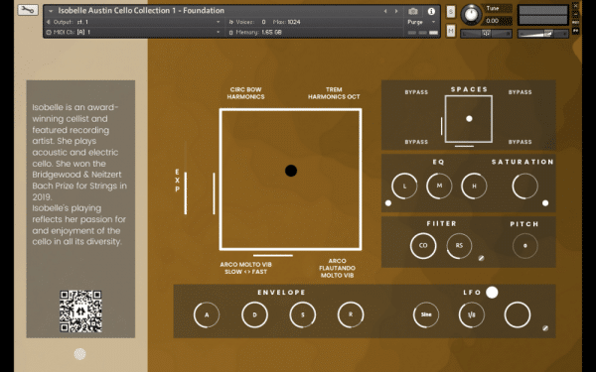Click the pencil icon in Filter panel
The height and width of the screenshot is (372, 596).
(x=481, y=258)
